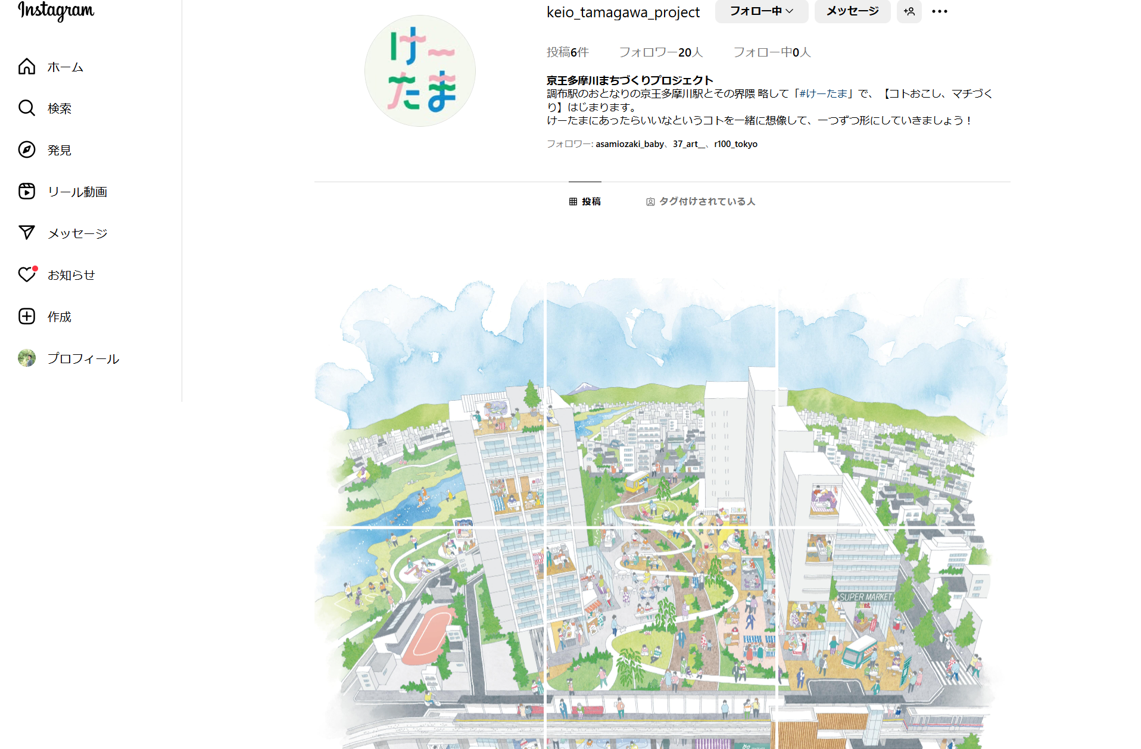
Task: Open asamiozaki_baby follower link
Action: 629,144
